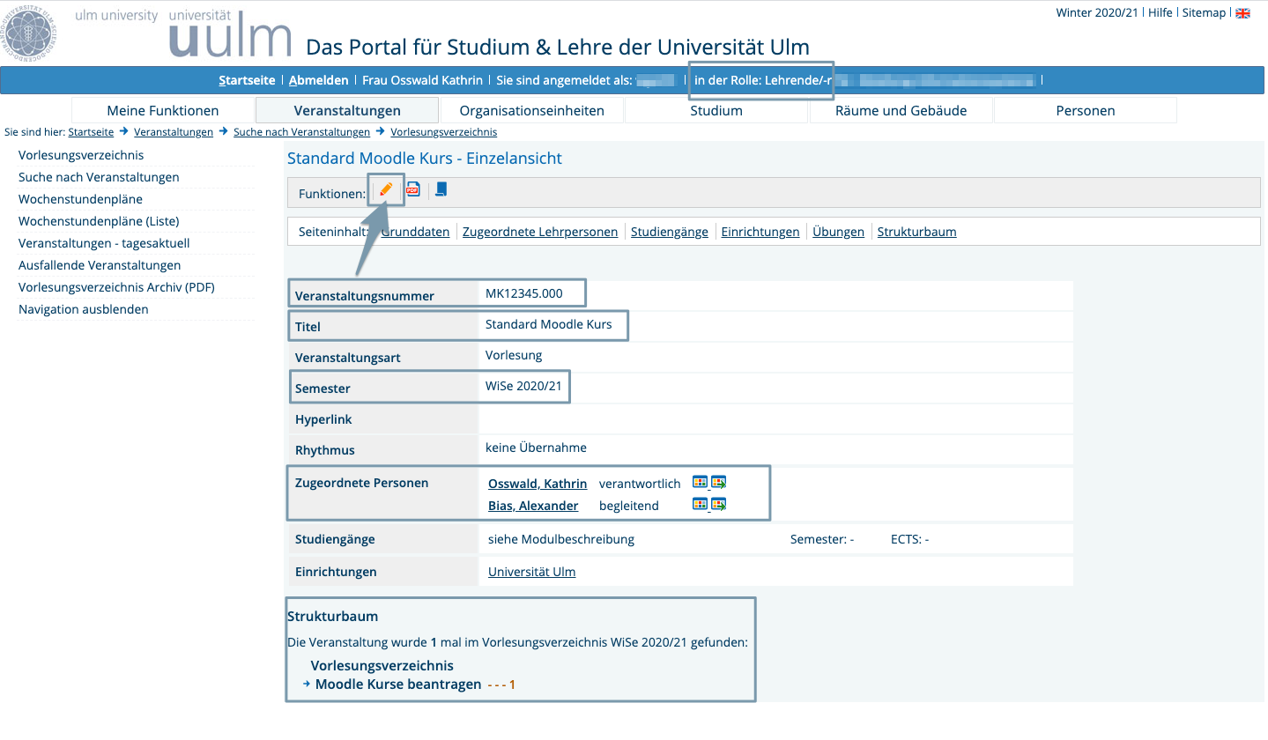
Task: Click the role text verantwortlich
Action: pyautogui.click(x=640, y=484)
